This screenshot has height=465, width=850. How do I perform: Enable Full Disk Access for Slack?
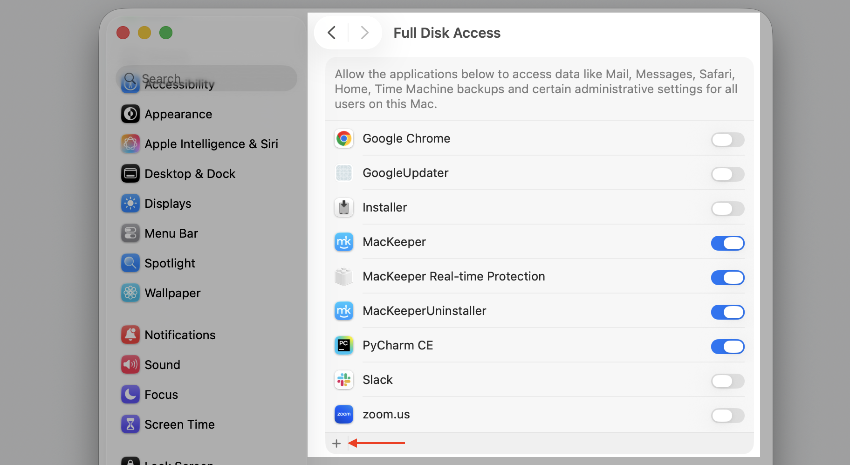coord(727,381)
